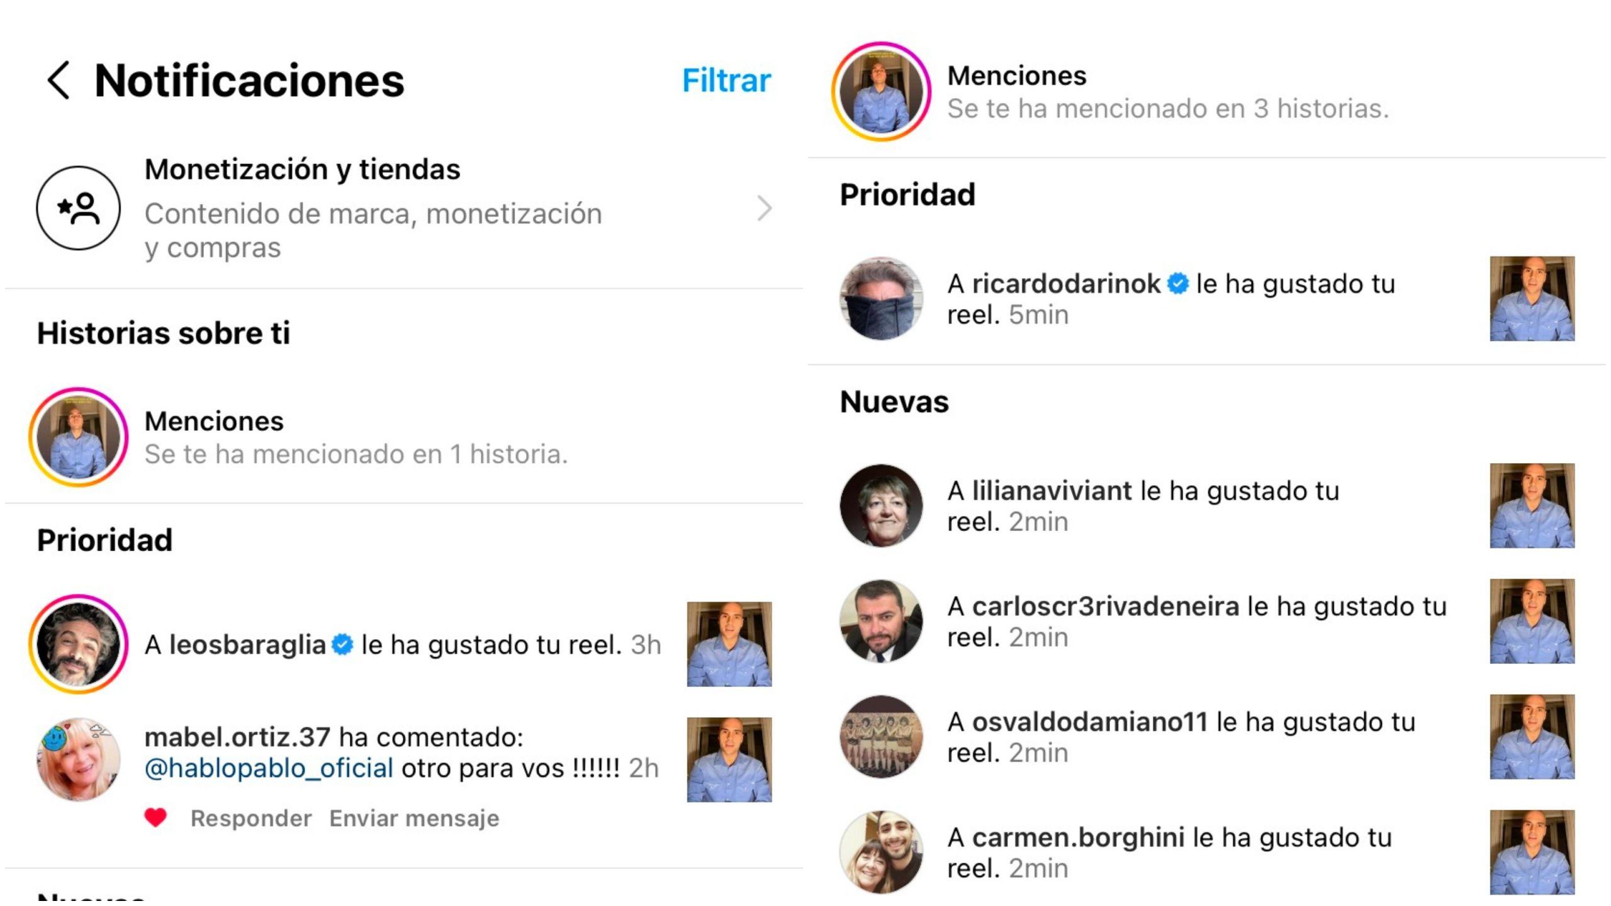Image resolution: width=1611 pixels, height=906 pixels.
Task: Open carmen.borghini's profile avatar
Action: [x=881, y=853]
